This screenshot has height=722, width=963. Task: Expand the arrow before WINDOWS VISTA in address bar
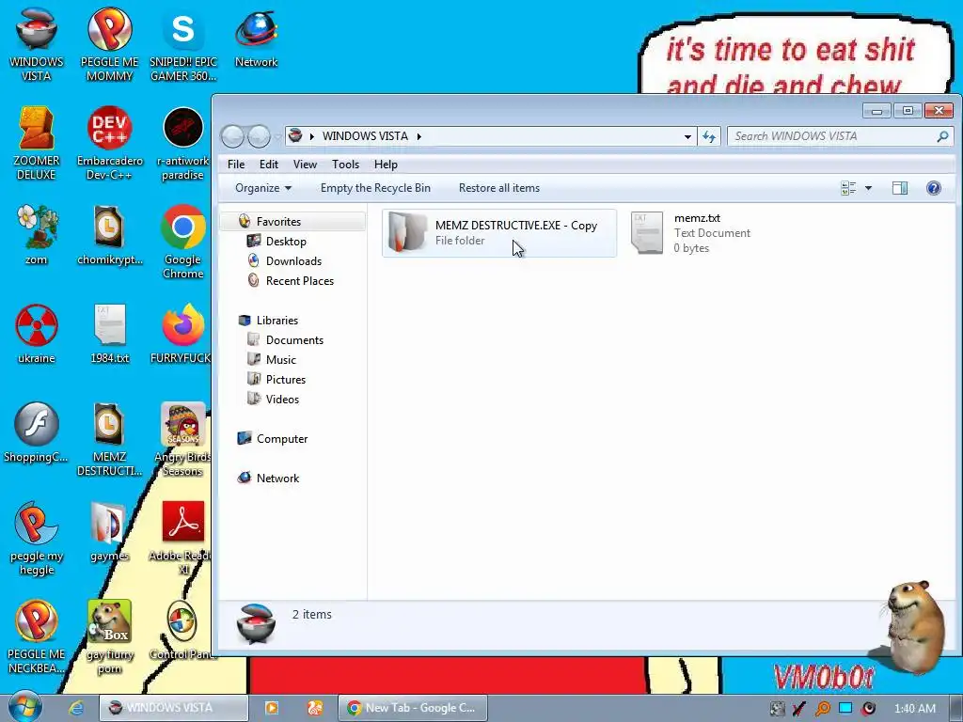point(311,136)
